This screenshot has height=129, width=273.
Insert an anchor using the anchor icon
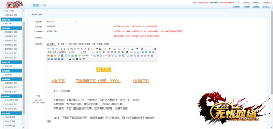click(x=139, y=52)
